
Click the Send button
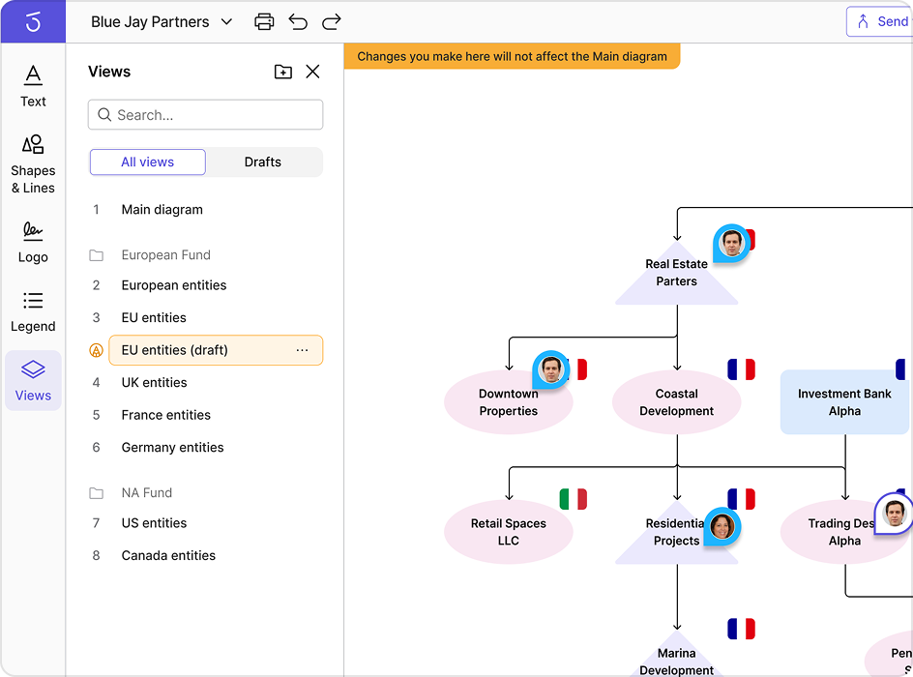click(882, 21)
